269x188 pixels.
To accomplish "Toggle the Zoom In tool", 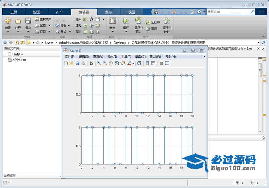I will 99,64.
